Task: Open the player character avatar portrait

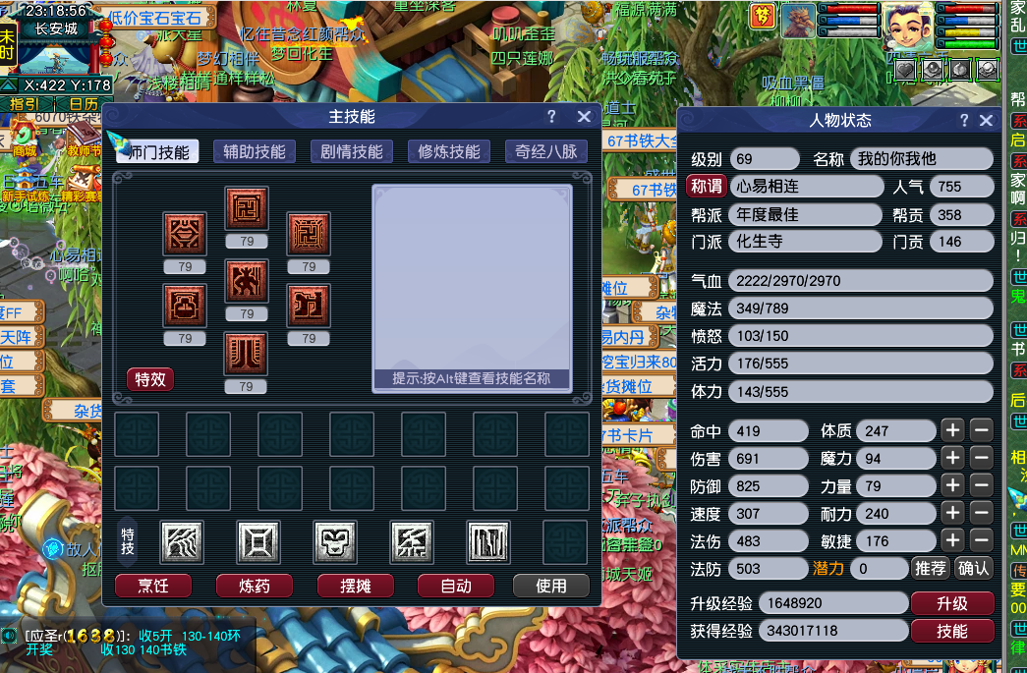Action: (908, 27)
